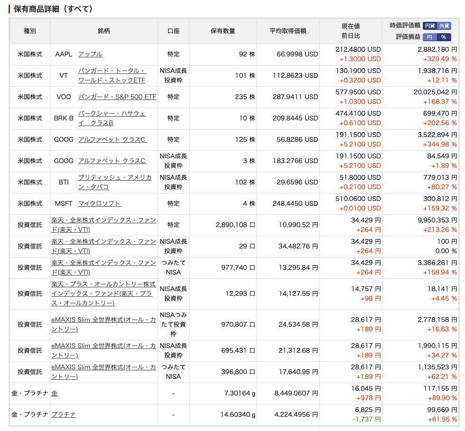Switch valuation display to 円貨
The width and height of the screenshot is (465, 431).
[x=430, y=26]
